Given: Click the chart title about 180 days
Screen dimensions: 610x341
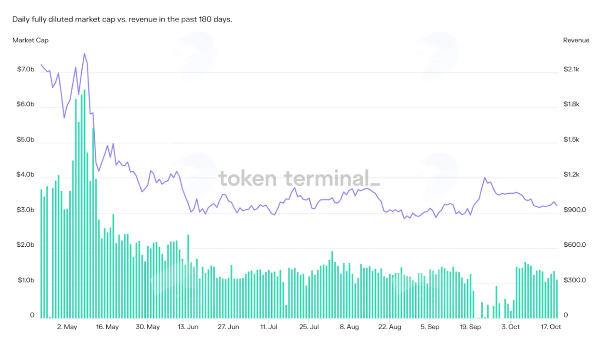Looking at the screenshot, I should point(122,20).
